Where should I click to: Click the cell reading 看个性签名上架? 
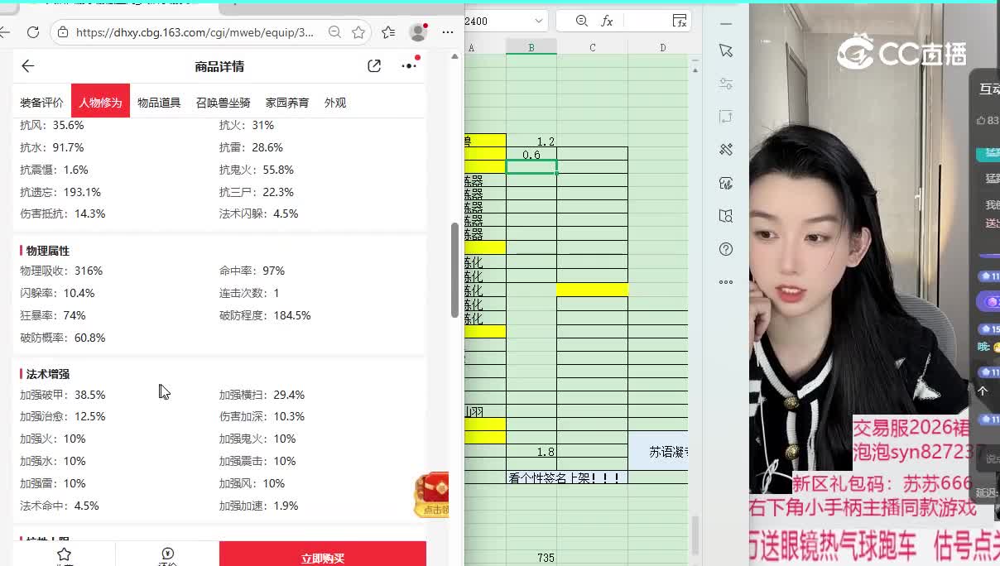(567, 477)
